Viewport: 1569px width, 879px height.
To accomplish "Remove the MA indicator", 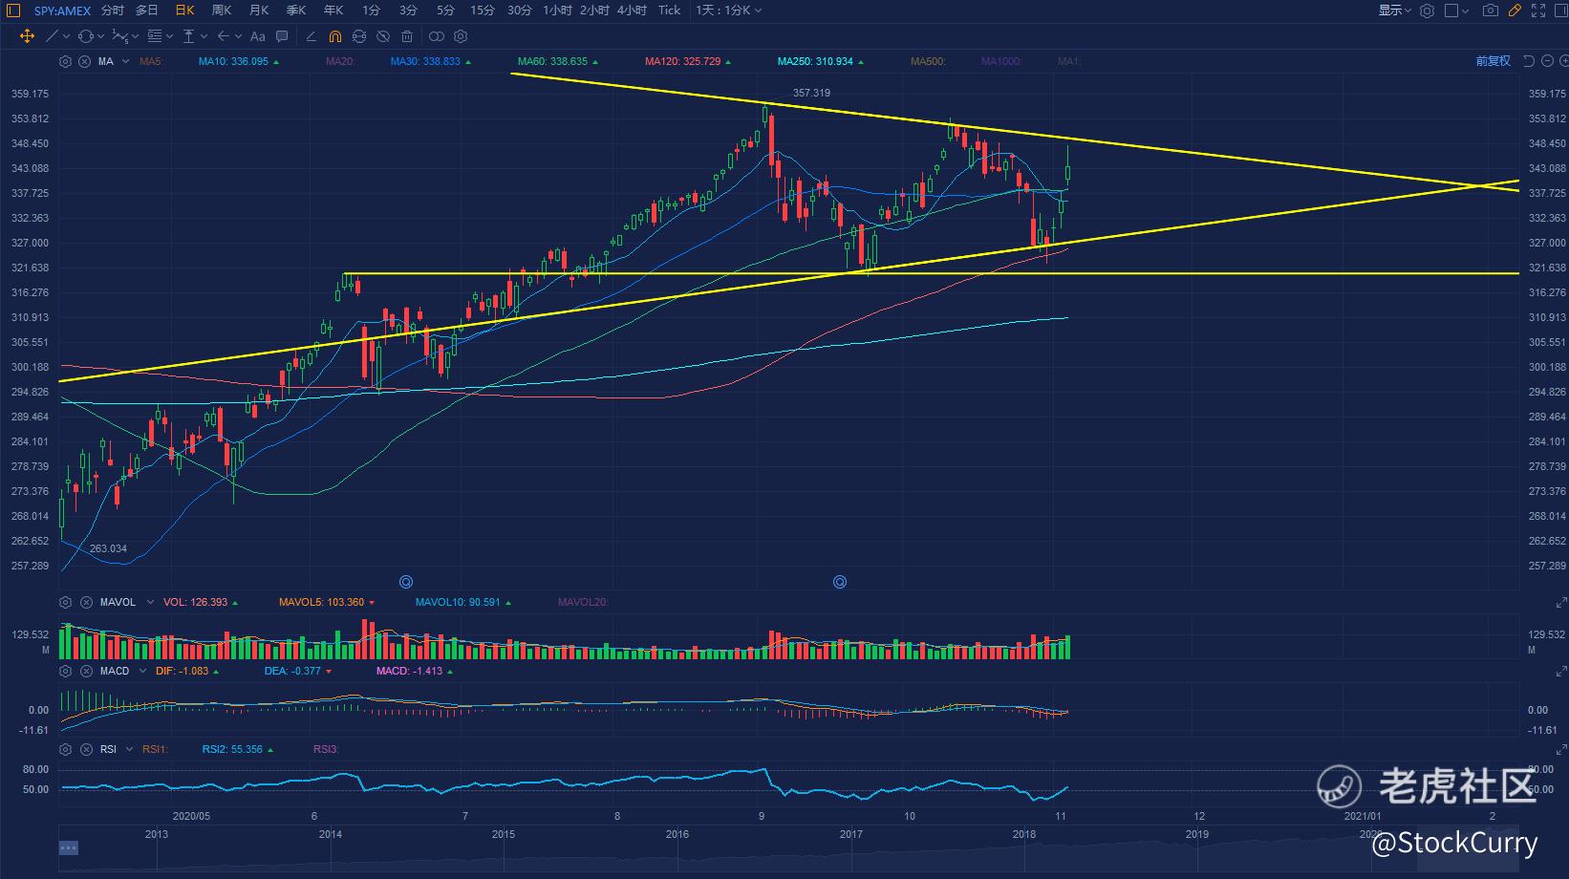I will tap(84, 61).
